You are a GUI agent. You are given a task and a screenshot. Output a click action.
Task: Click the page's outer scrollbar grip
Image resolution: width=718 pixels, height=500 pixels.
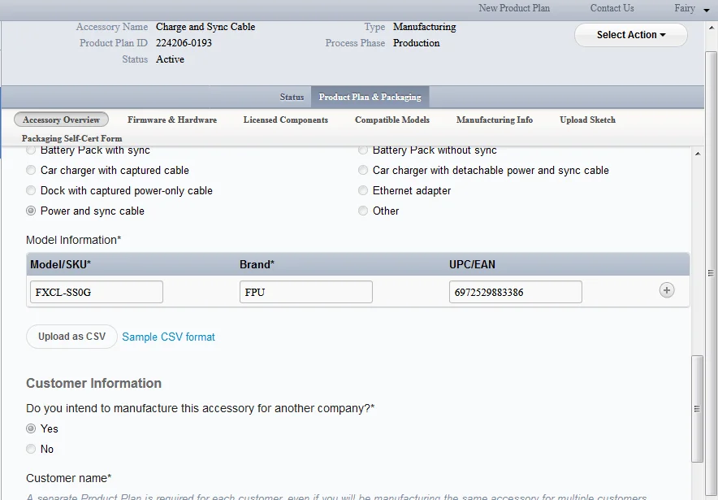(x=711, y=273)
